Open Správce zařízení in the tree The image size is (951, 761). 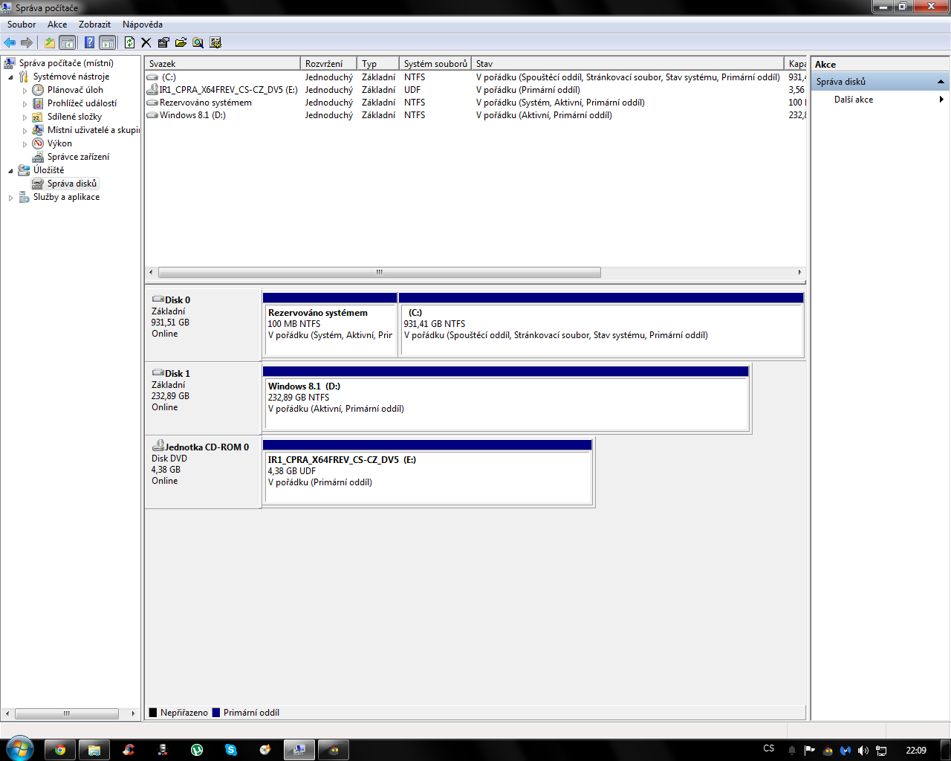click(78, 157)
